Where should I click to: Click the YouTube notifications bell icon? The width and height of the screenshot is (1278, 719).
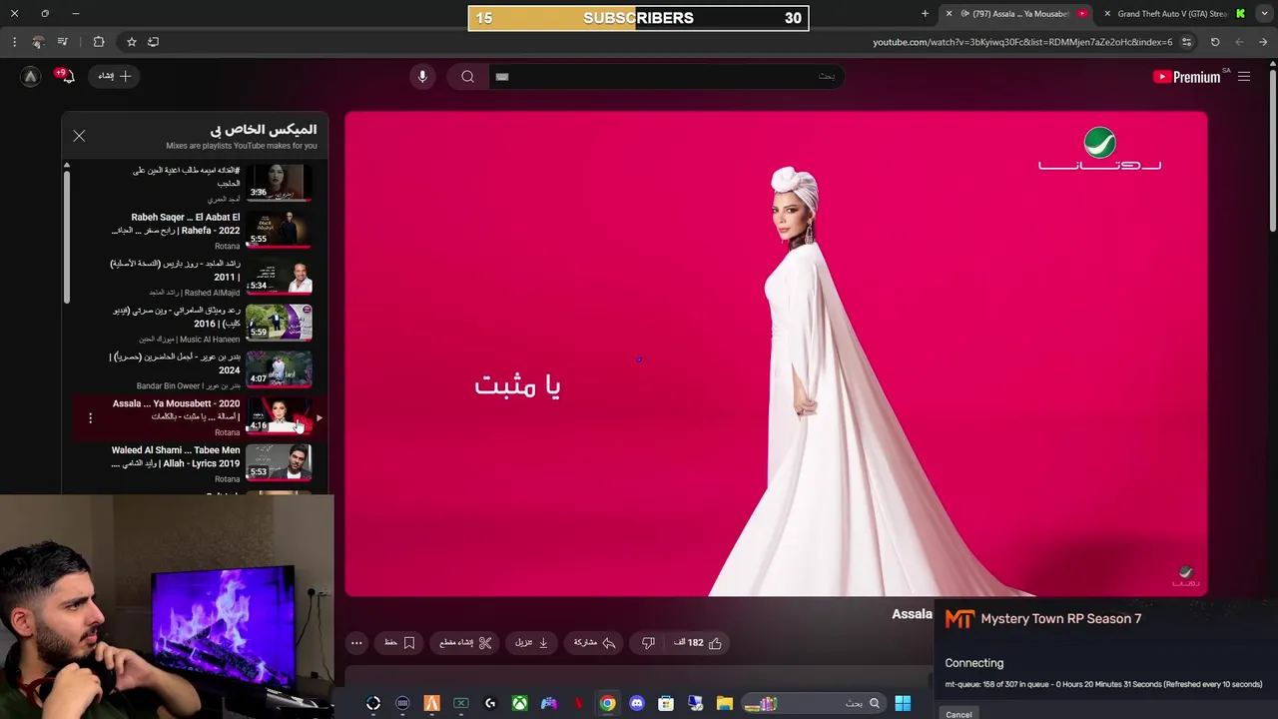tap(67, 76)
